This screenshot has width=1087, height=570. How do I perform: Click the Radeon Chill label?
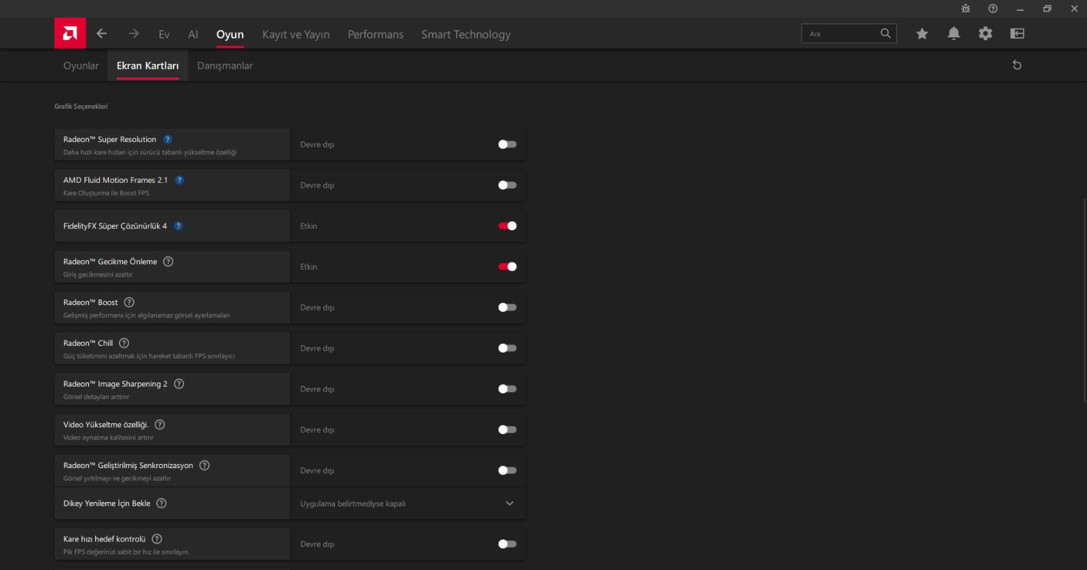pos(88,343)
